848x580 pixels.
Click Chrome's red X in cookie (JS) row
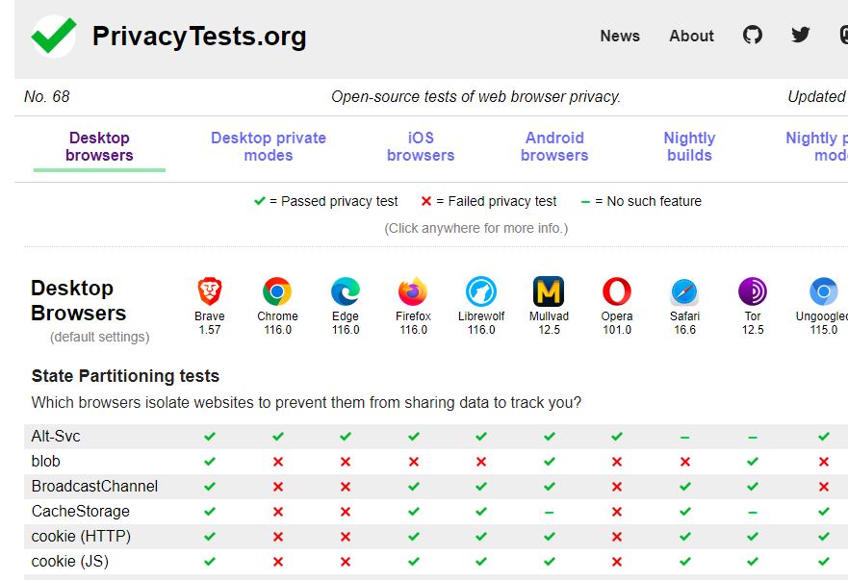(278, 562)
